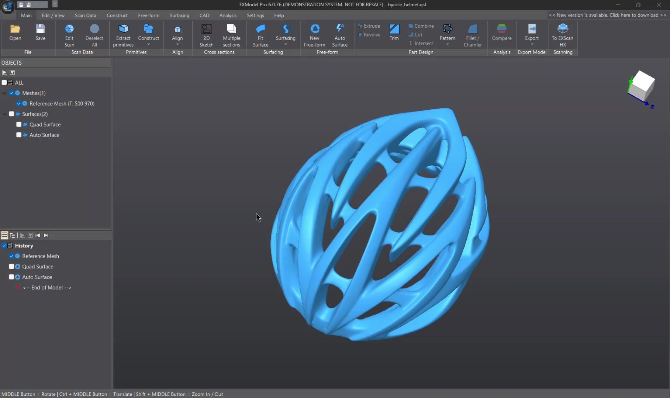Click the Fit Surface icon
Viewport: 670px width, 398px height.
click(260, 29)
